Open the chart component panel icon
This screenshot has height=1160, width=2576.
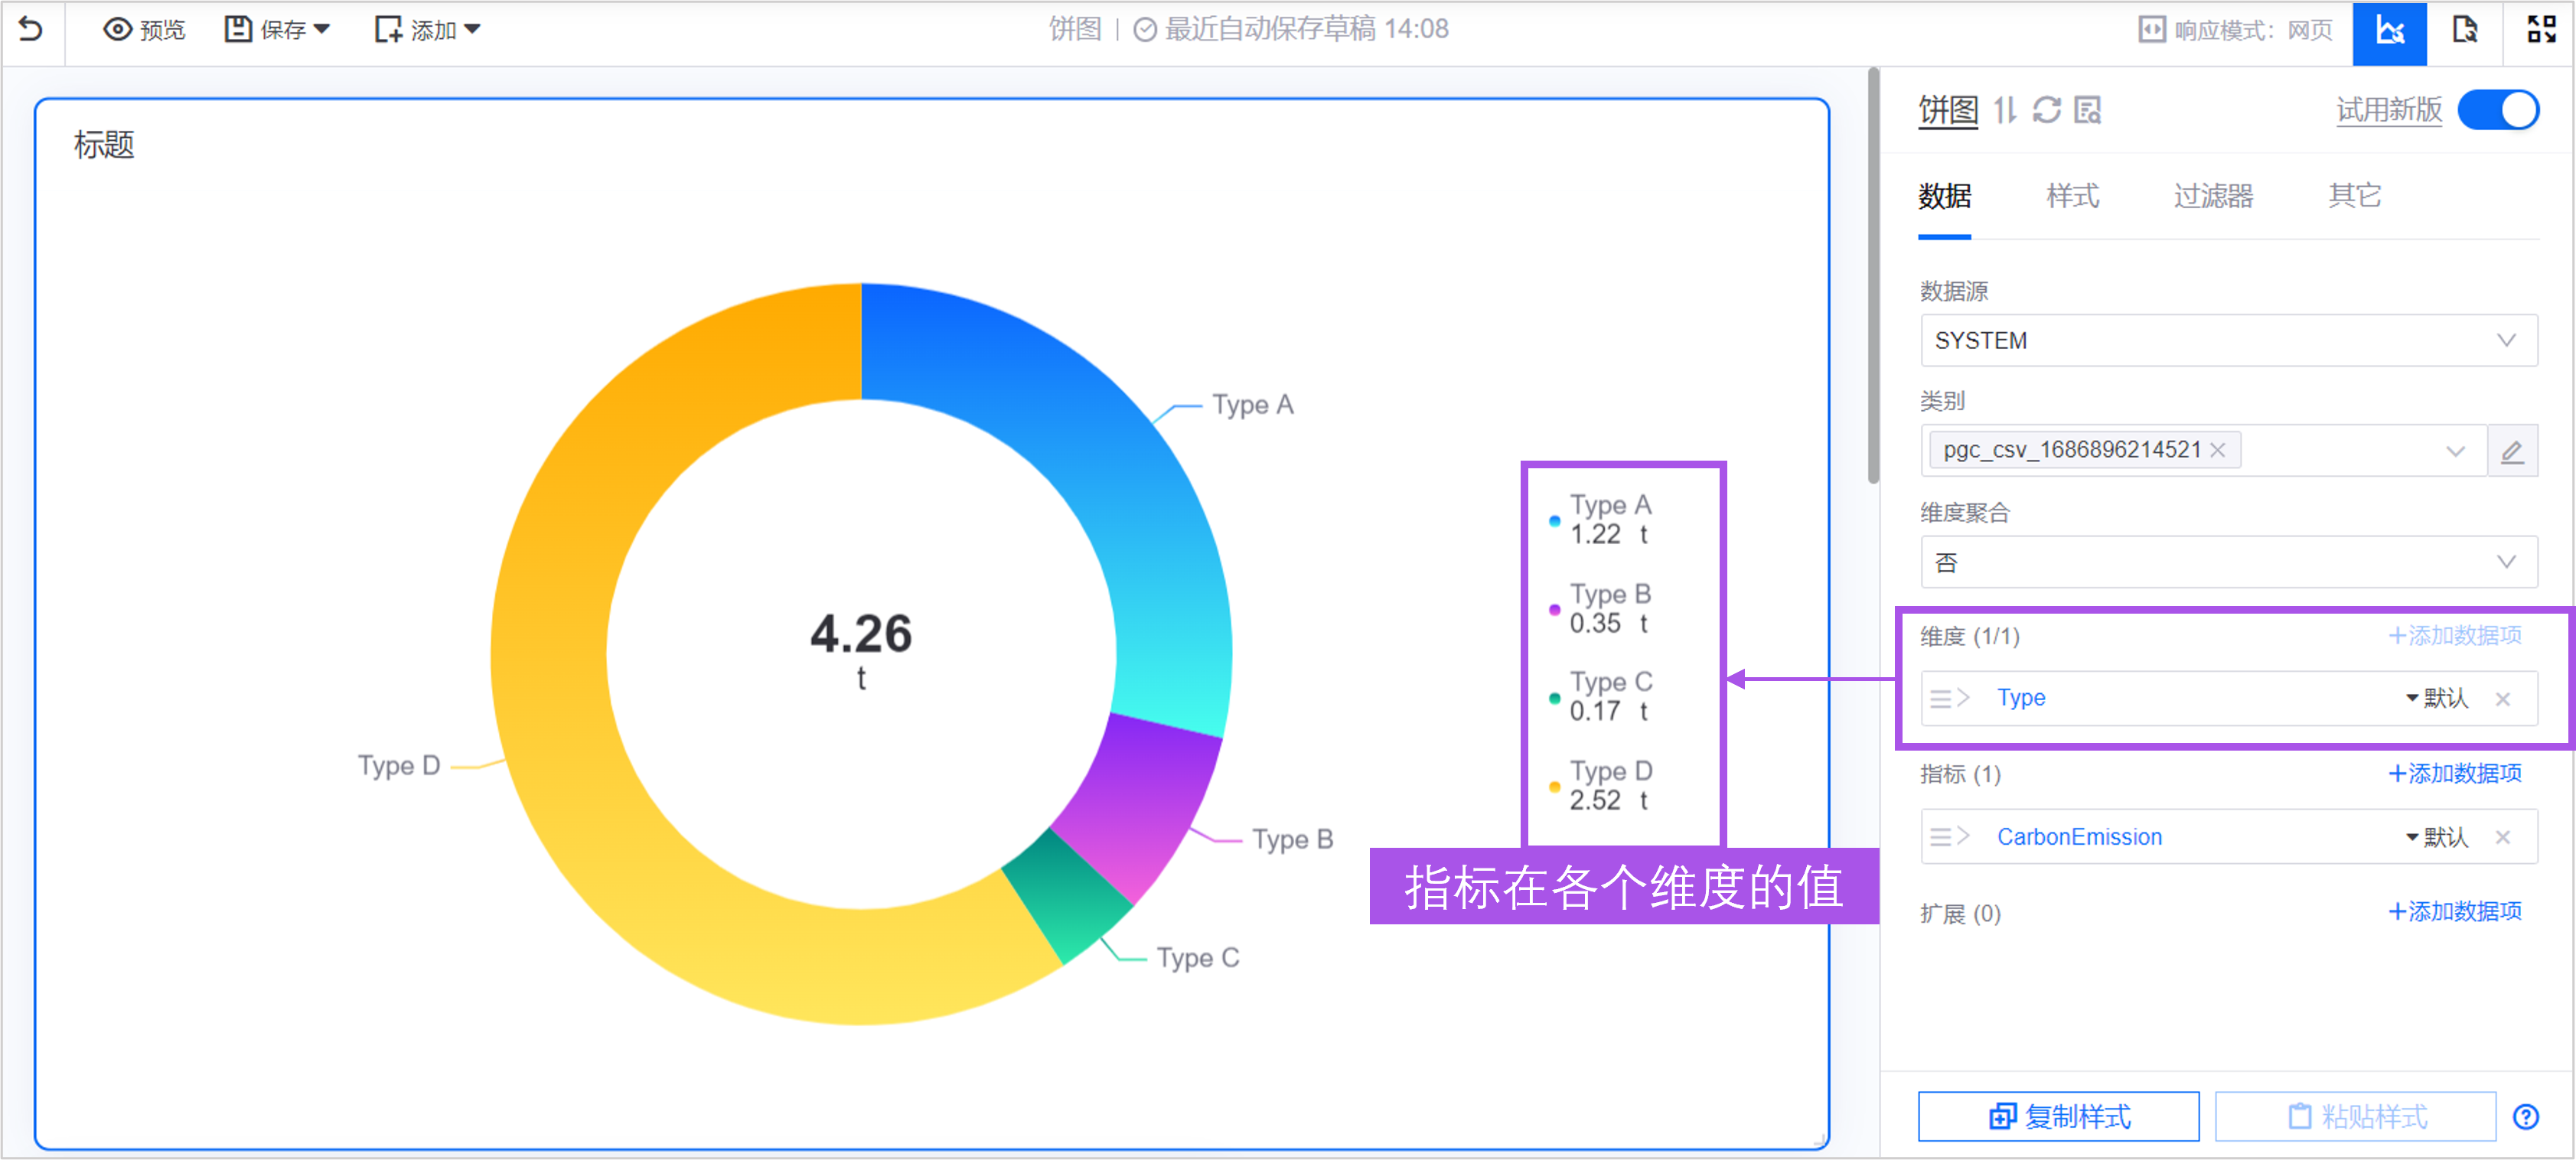coord(2389,31)
